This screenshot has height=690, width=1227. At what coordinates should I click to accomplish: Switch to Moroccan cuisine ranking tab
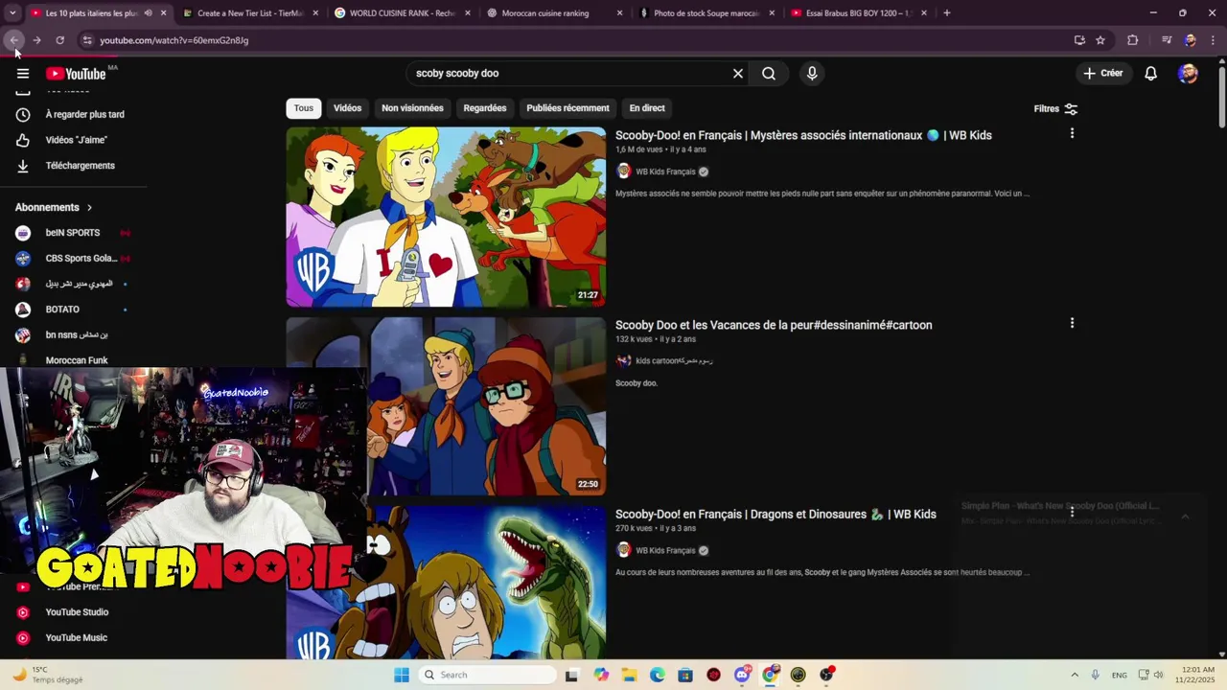click(552, 13)
